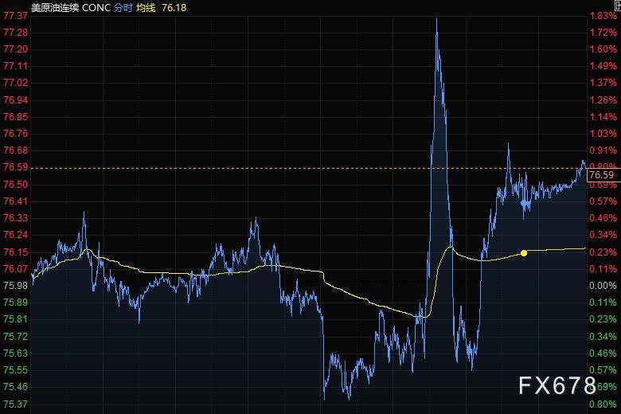Image resolution: width=621 pixels, height=414 pixels.
Task: Click the 76.68 price axis label
Action: coord(15,150)
